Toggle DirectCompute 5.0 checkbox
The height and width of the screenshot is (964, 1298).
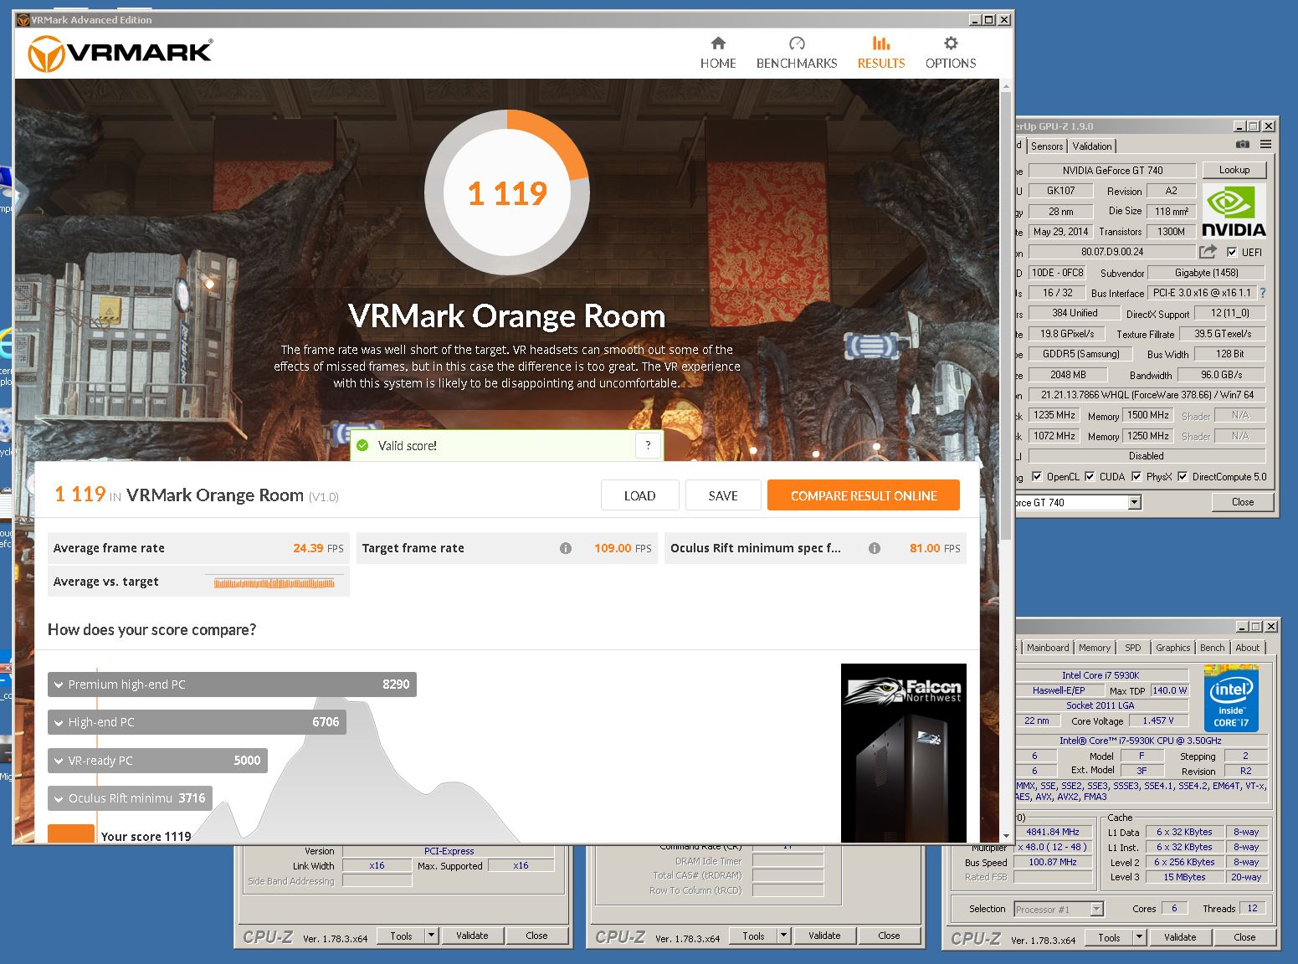1183,477
